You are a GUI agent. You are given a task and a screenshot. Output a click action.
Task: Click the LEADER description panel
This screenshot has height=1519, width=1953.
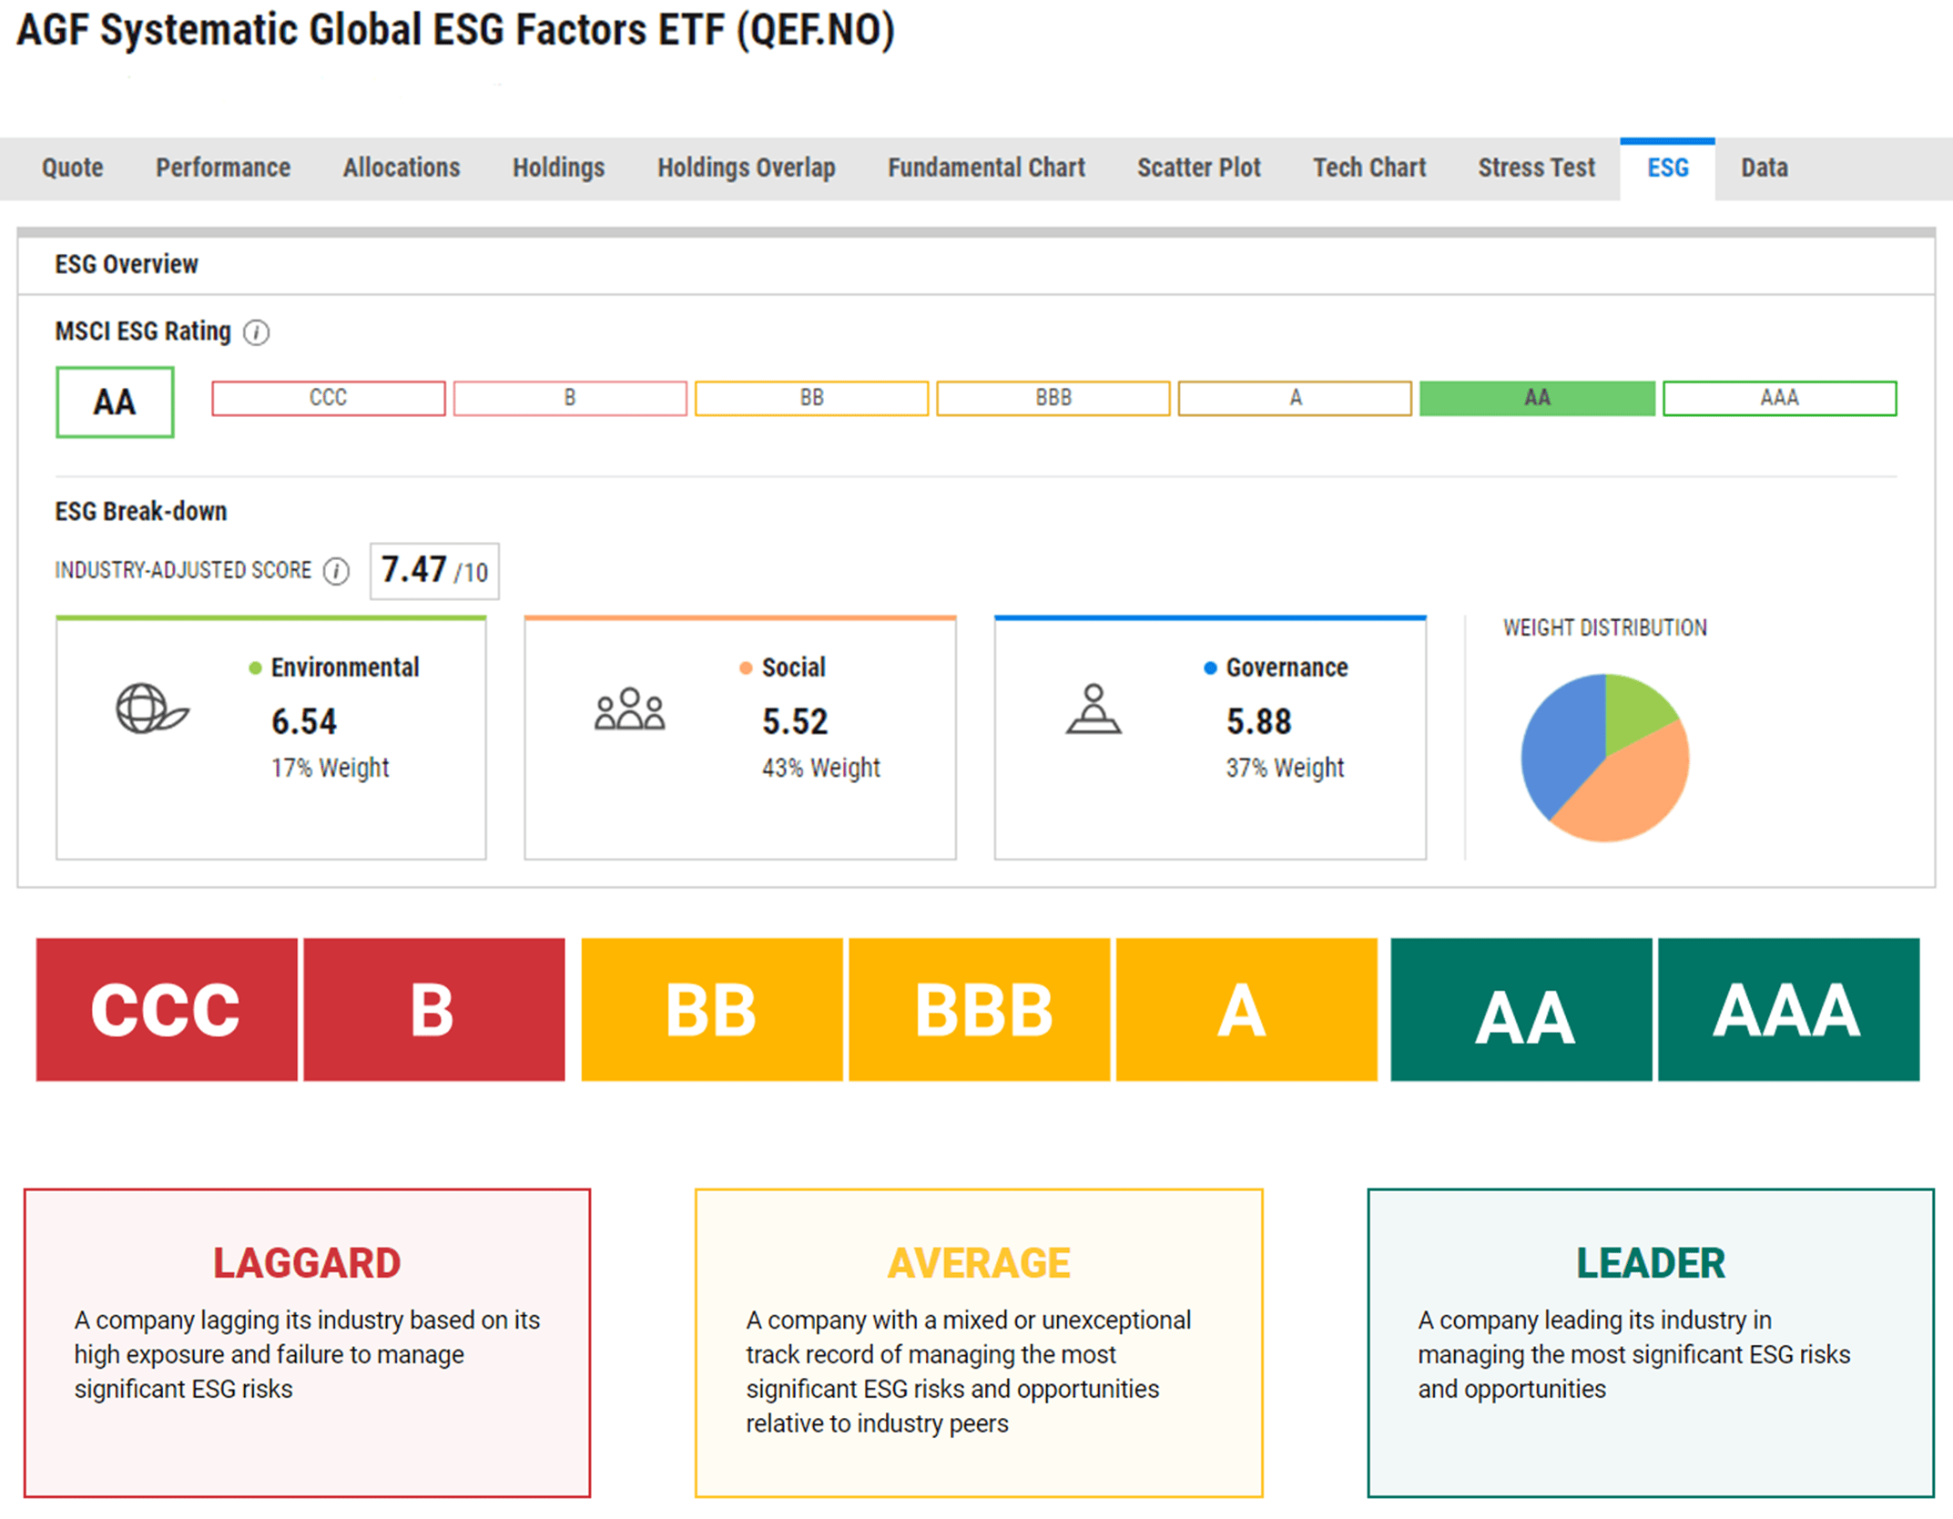[x=1649, y=1341]
